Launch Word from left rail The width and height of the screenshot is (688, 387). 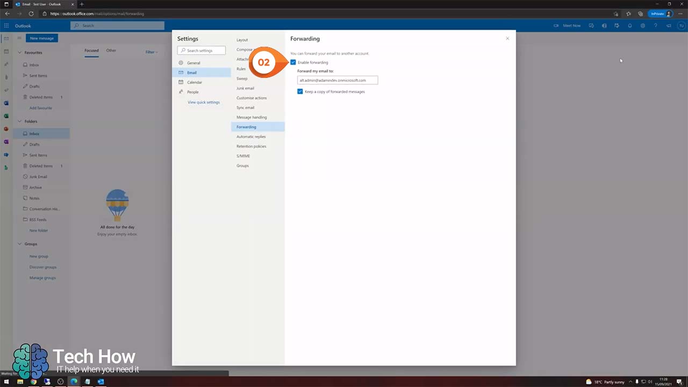6,103
